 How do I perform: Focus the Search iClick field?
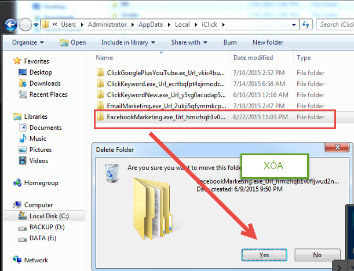(x=335, y=24)
